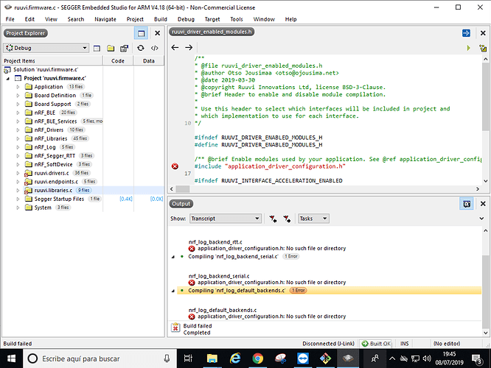This screenshot has height=368, width=491.
Task: Click the refresh/synchronize icon in Project Explorer
Action: [x=141, y=48]
